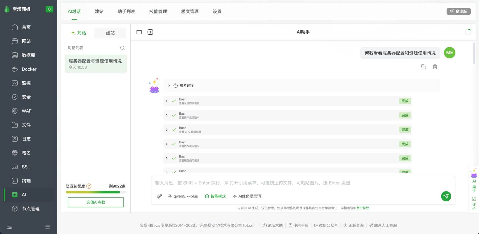The height and width of the screenshot is (234, 479).
Task: Open the 用户协议 link
Action: pos(363,208)
